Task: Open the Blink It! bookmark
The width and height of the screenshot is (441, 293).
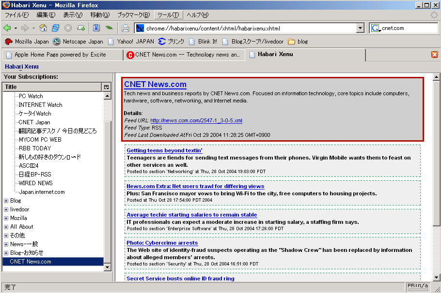Action: point(203,42)
